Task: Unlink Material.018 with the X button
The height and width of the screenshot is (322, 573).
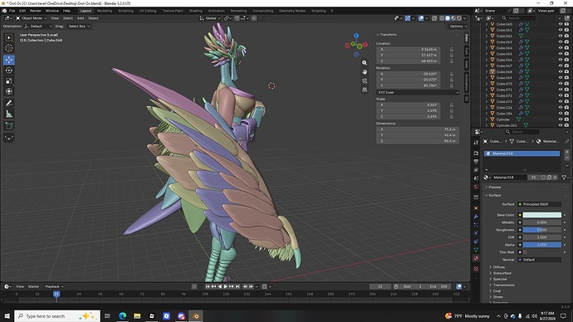Action: [x=555, y=178]
